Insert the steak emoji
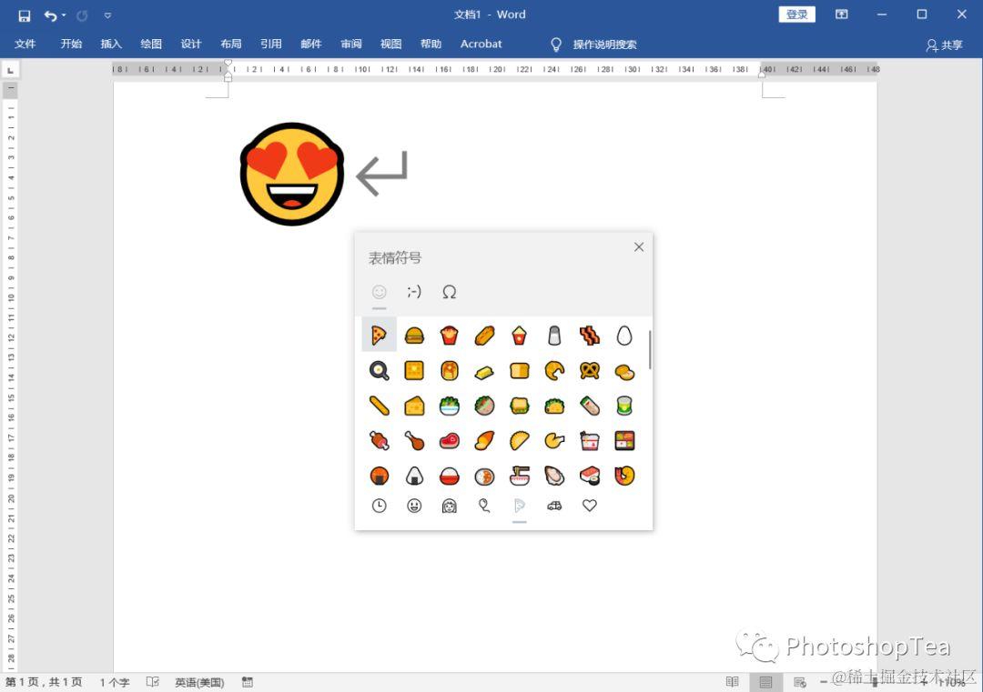983x692 pixels. [449, 441]
